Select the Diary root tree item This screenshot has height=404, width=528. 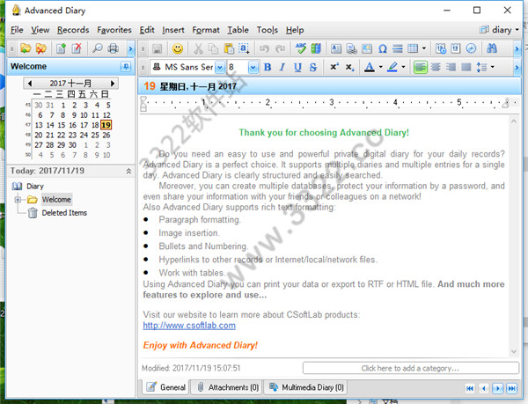click(35, 187)
